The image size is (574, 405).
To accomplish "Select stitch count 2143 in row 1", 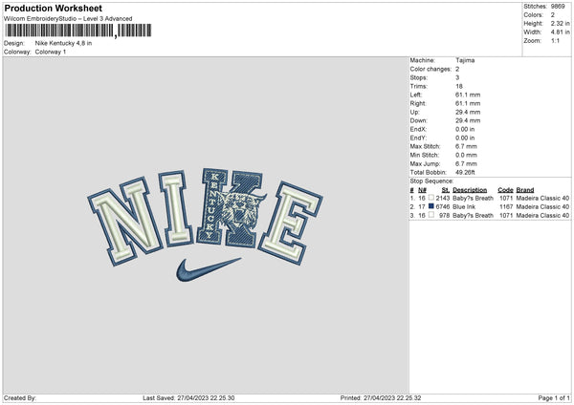I will 443,198.
